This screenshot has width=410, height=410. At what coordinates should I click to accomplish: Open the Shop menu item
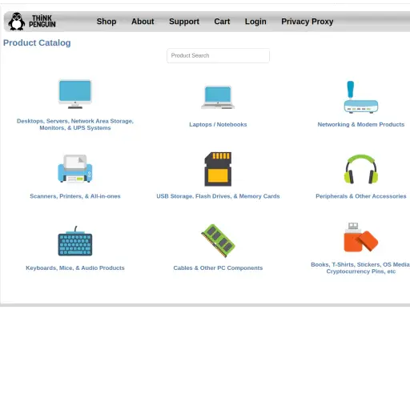(107, 22)
